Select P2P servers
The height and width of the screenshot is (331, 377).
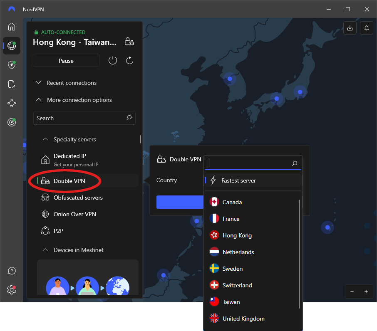(x=88, y=231)
